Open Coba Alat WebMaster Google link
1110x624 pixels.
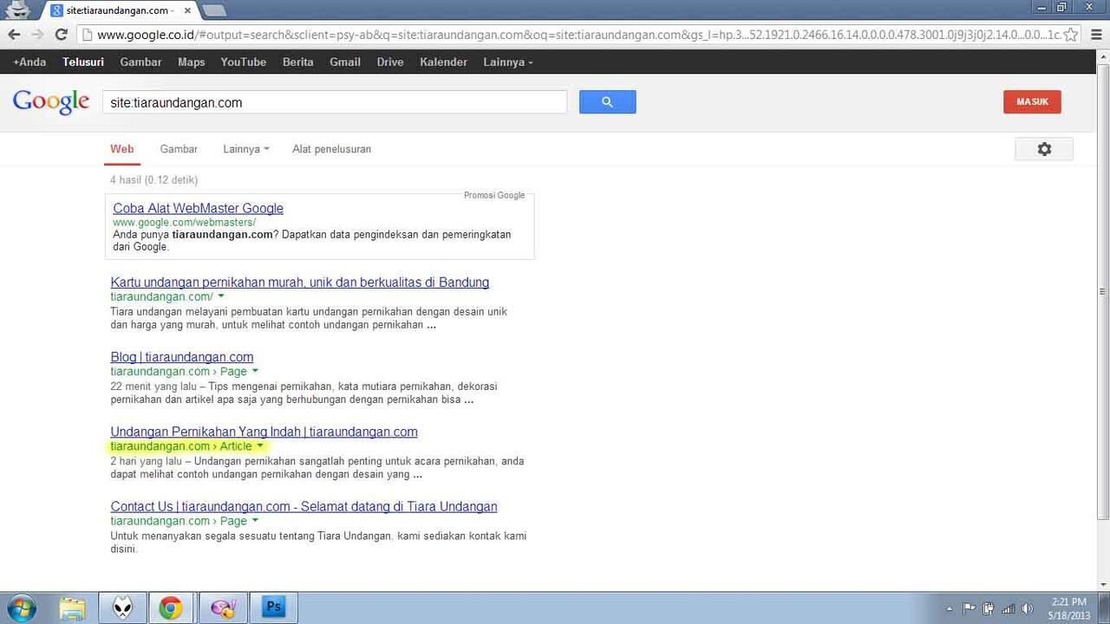click(x=198, y=208)
